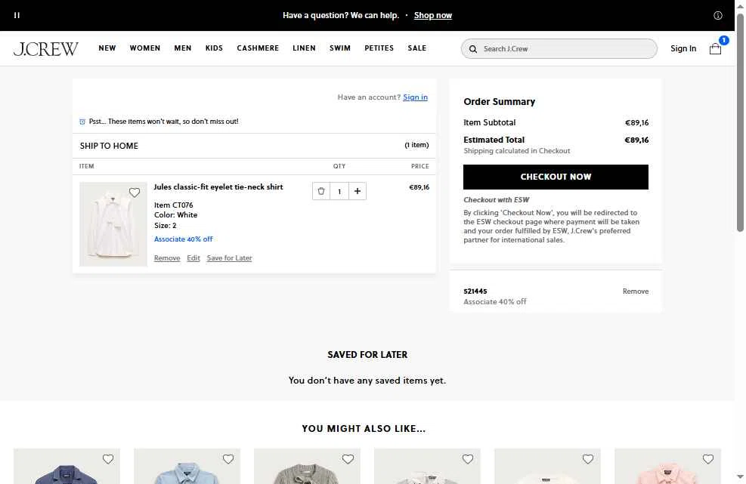Open the WOMEN navigation menu

click(x=145, y=48)
